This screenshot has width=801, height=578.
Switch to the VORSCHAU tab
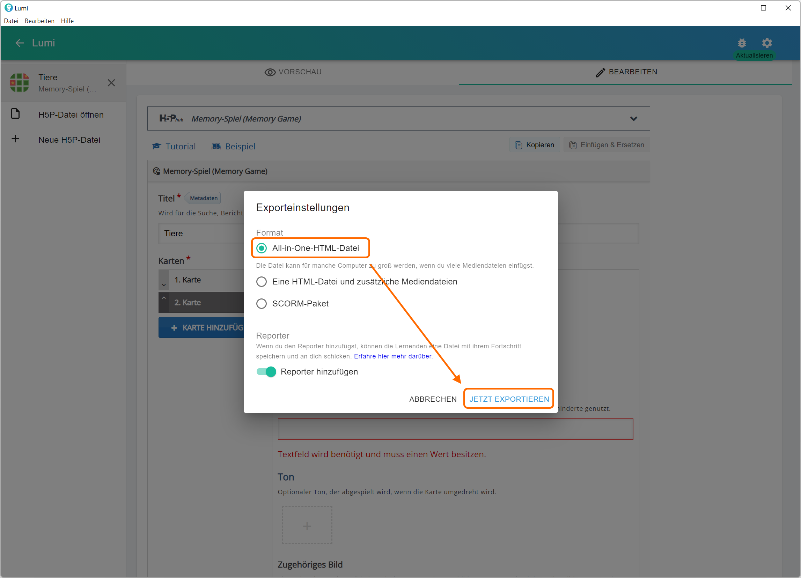pyautogui.click(x=293, y=72)
